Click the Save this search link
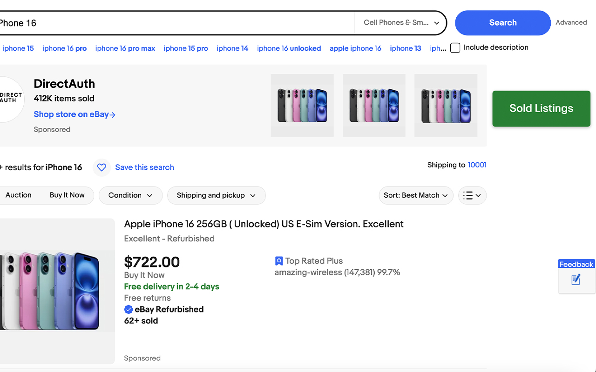The width and height of the screenshot is (596, 372). pyautogui.click(x=144, y=167)
